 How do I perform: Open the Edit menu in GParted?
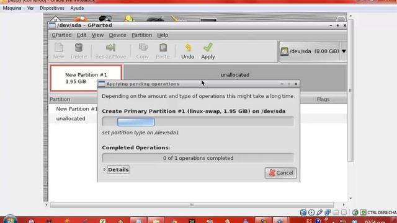pyautogui.click(x=81, y=35)
